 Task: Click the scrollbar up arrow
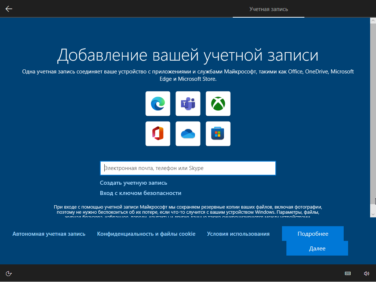coord(373,21)
